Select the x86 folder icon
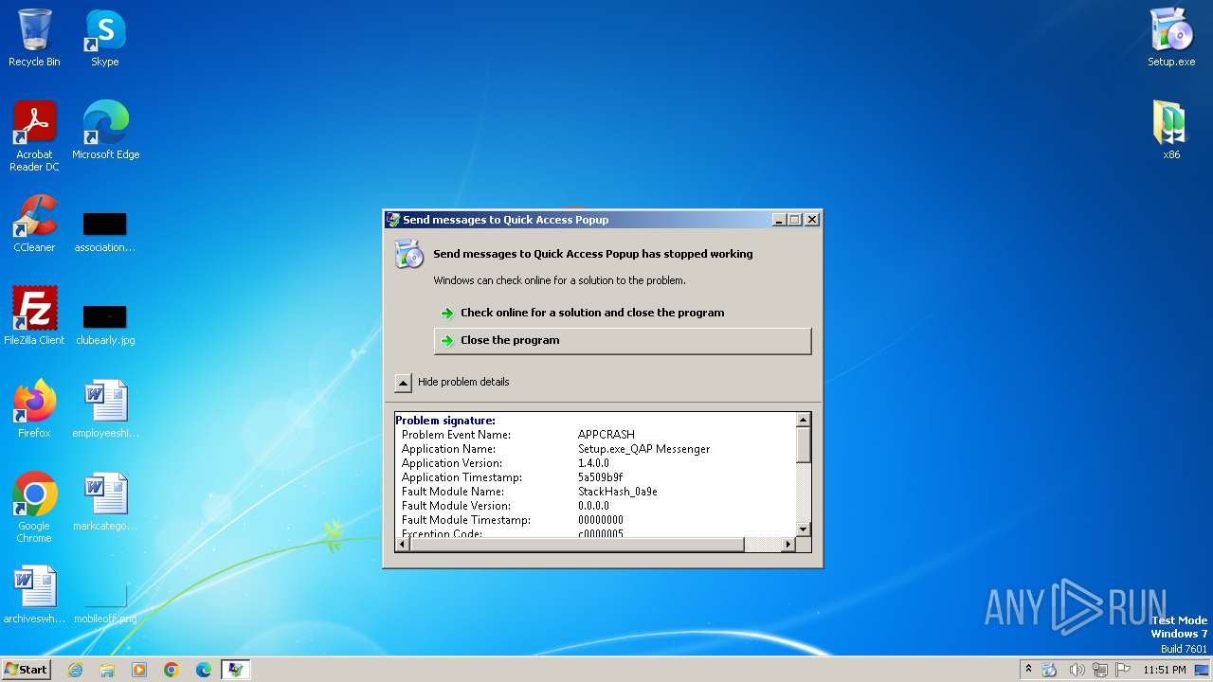1213x682 pixels. [1171, 131]
